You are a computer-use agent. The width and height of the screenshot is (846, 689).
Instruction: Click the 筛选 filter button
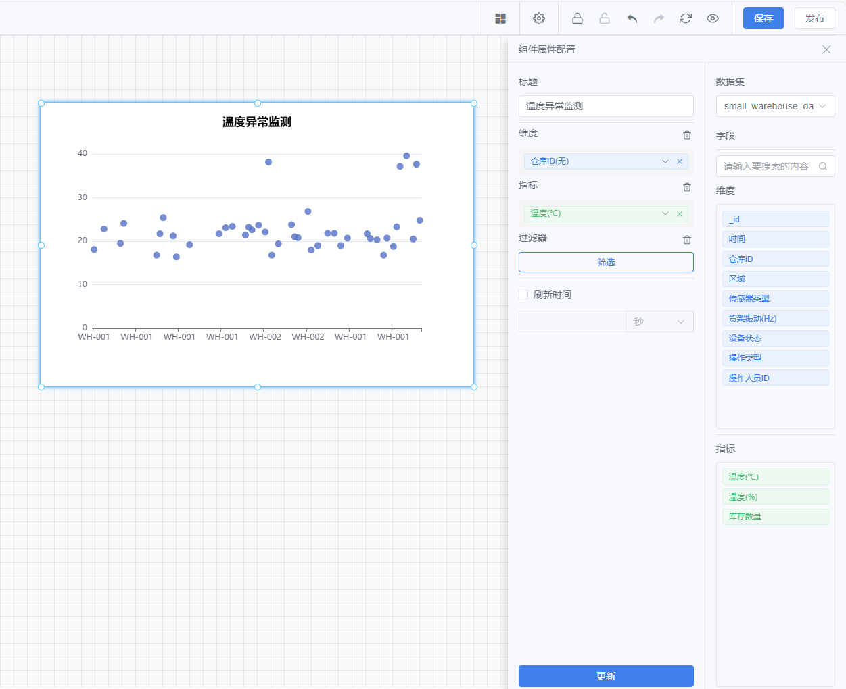606,262
